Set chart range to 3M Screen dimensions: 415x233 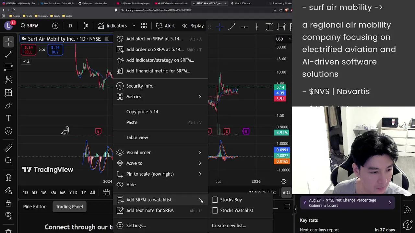click(53, 193)
